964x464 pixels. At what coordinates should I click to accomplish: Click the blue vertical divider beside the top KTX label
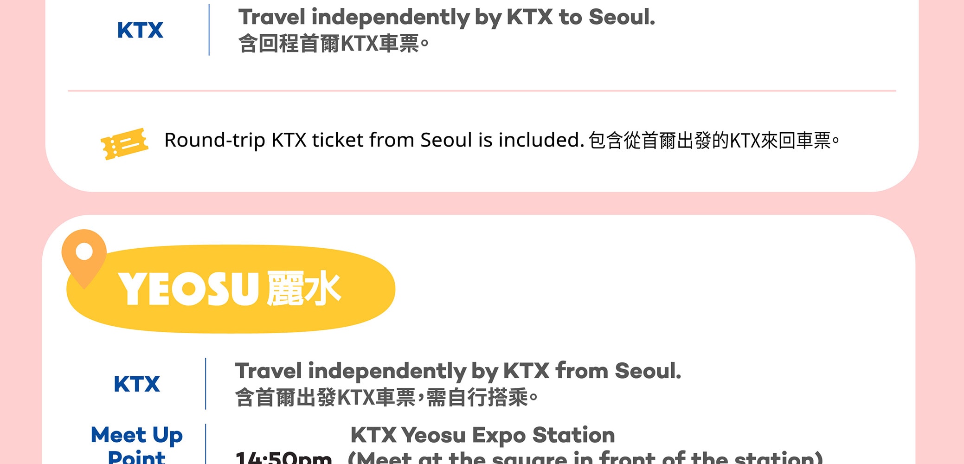(x=209, y=30)
